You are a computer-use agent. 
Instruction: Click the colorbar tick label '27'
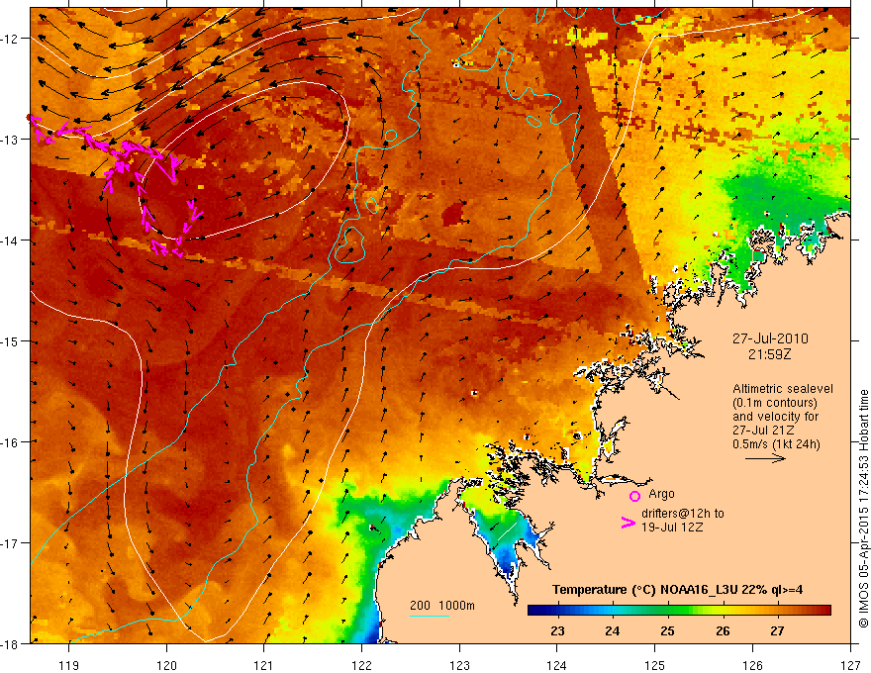coord(777,630)
